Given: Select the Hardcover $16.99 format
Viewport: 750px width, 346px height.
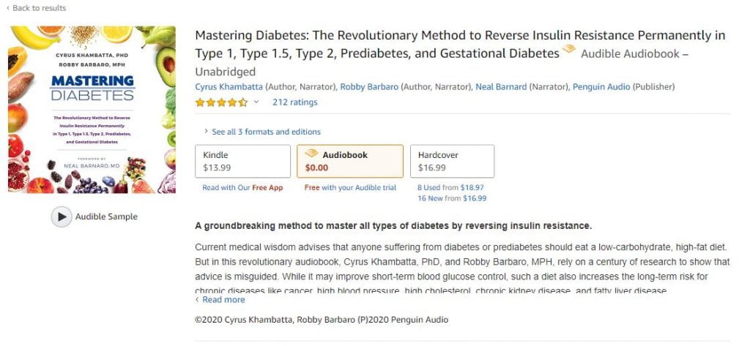Looking at the screenshot, I should pos(453,161).
